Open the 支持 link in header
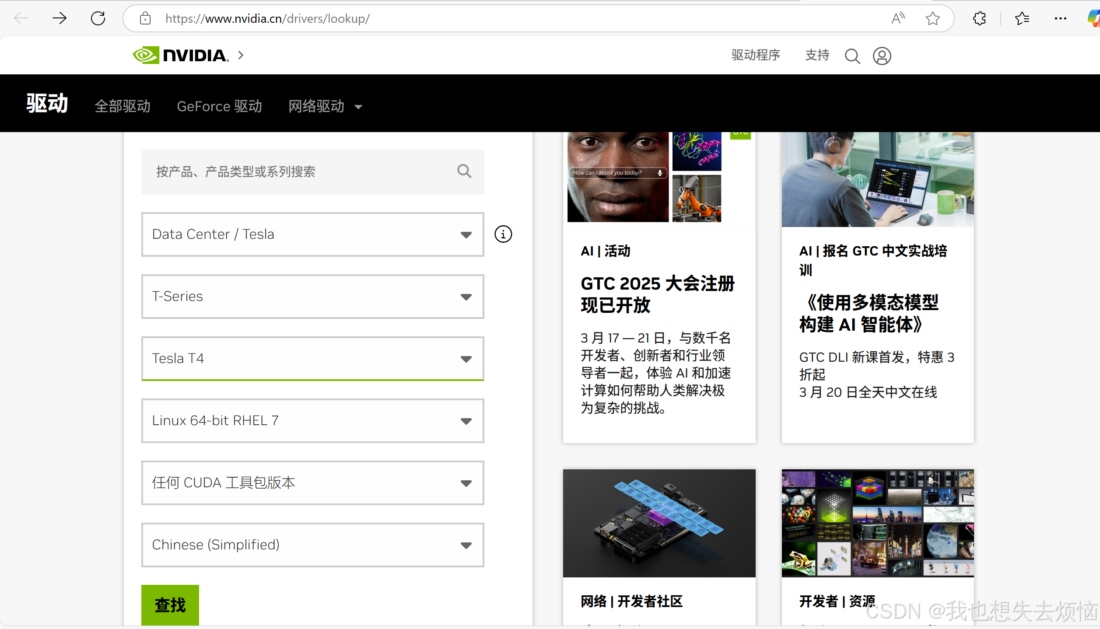The width and height of the screenshot is (1100, 629). [x=817, y=55]
